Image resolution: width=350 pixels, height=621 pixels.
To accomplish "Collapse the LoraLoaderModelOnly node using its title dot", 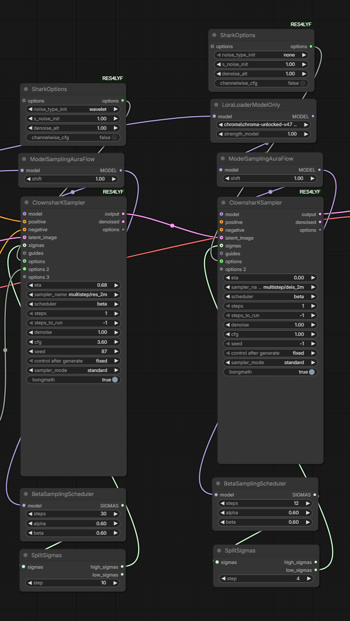I will 217,105.
